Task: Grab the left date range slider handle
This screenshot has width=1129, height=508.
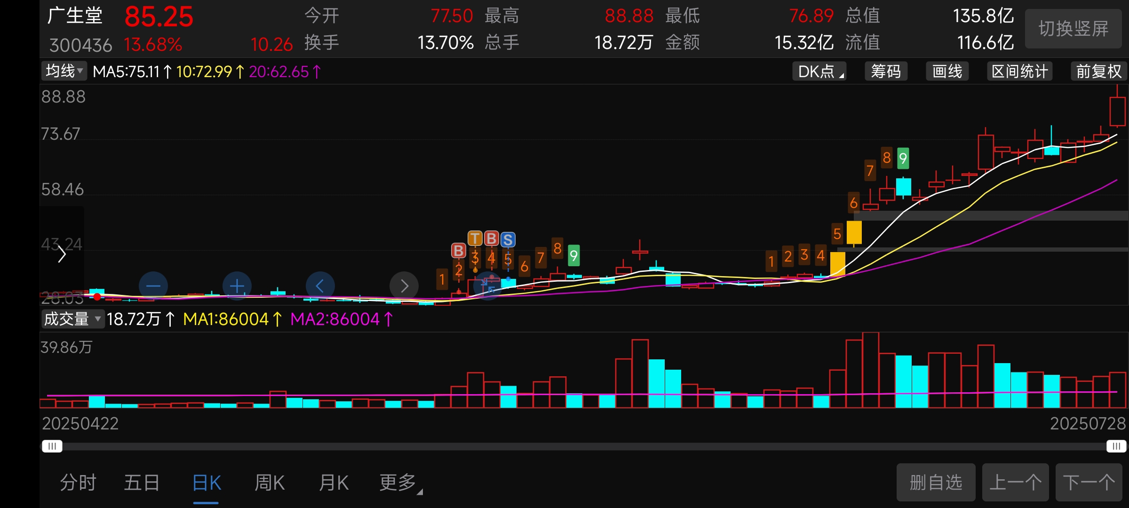Action: pyautogui.click(x=52, y=446)
